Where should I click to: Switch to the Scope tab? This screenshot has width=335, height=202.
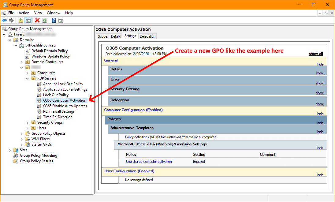coord(102,36)
